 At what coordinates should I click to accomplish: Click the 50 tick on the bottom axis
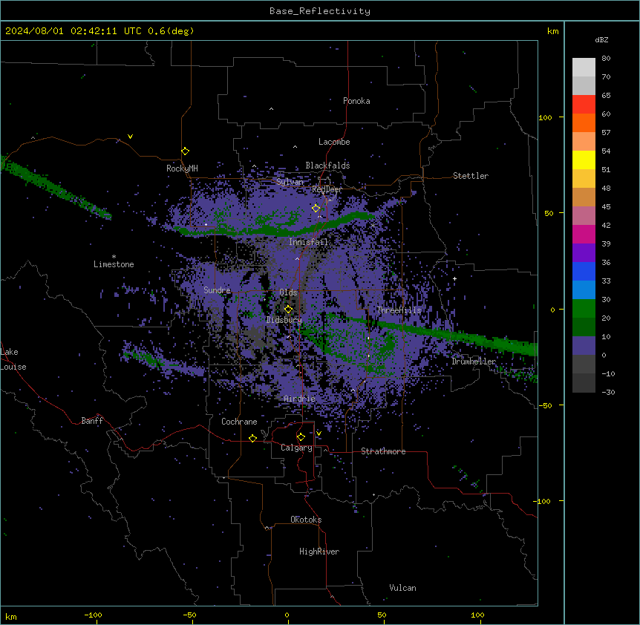[382, 615]
